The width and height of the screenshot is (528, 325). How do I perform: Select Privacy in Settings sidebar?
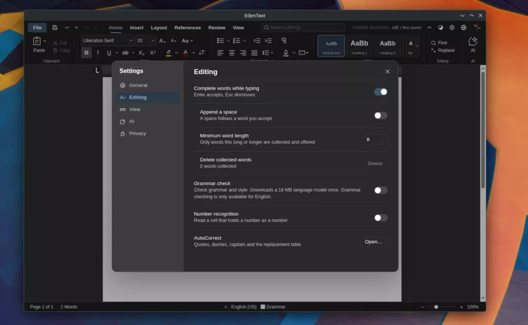coord(147,133)
